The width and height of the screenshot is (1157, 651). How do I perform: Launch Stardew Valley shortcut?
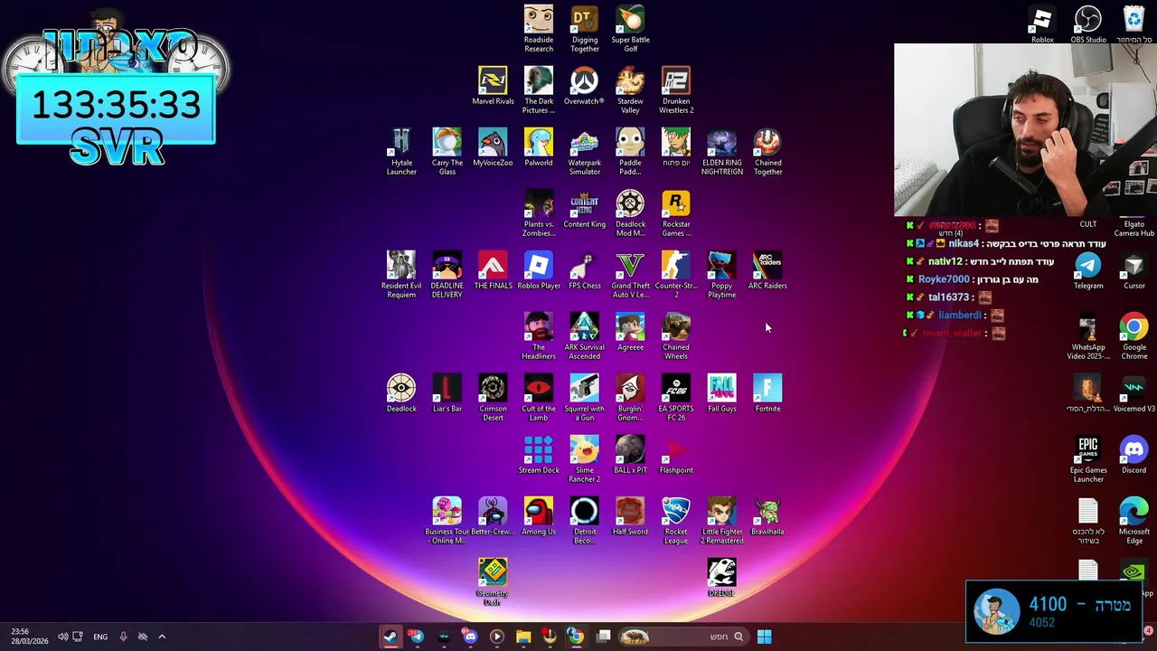(x=630, y=90)
